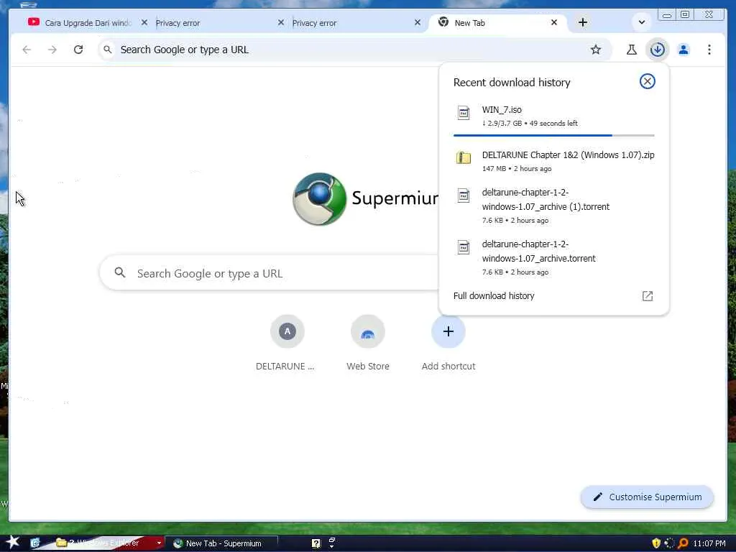Click the search magnifier in the address bar
736x552 pixels.
click(x=108, y=50)
